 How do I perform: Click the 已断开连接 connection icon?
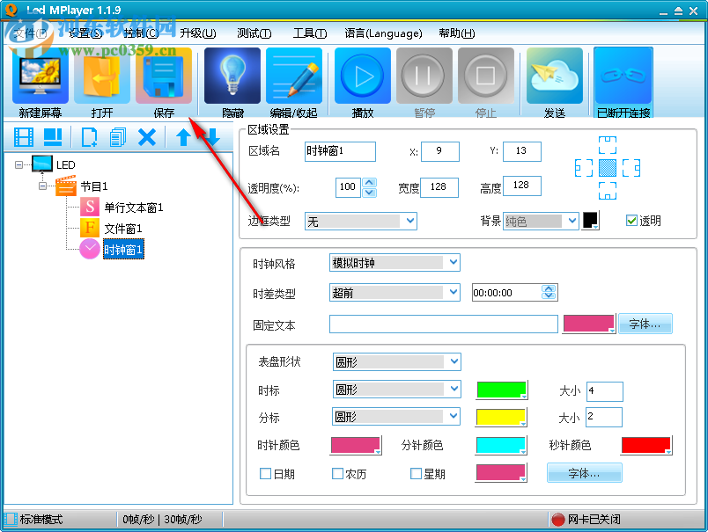[x=623, y=81]
